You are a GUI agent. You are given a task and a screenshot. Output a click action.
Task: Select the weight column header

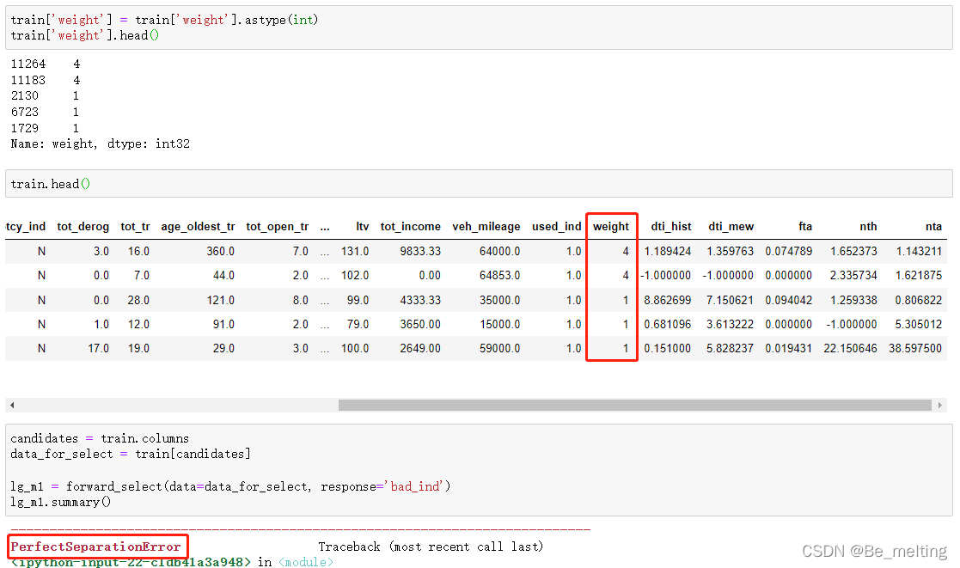pyautogui.click(x=611, y=227)
